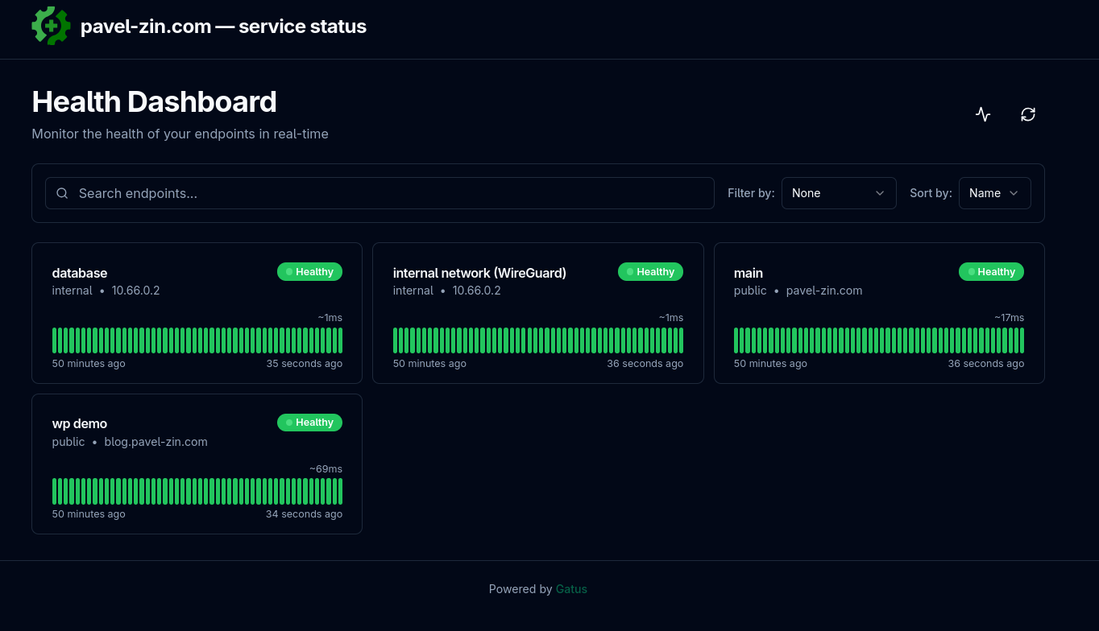Open the Sort by Name dropdown
This screenshot has height=631, width=1099.
click(994, 193)
